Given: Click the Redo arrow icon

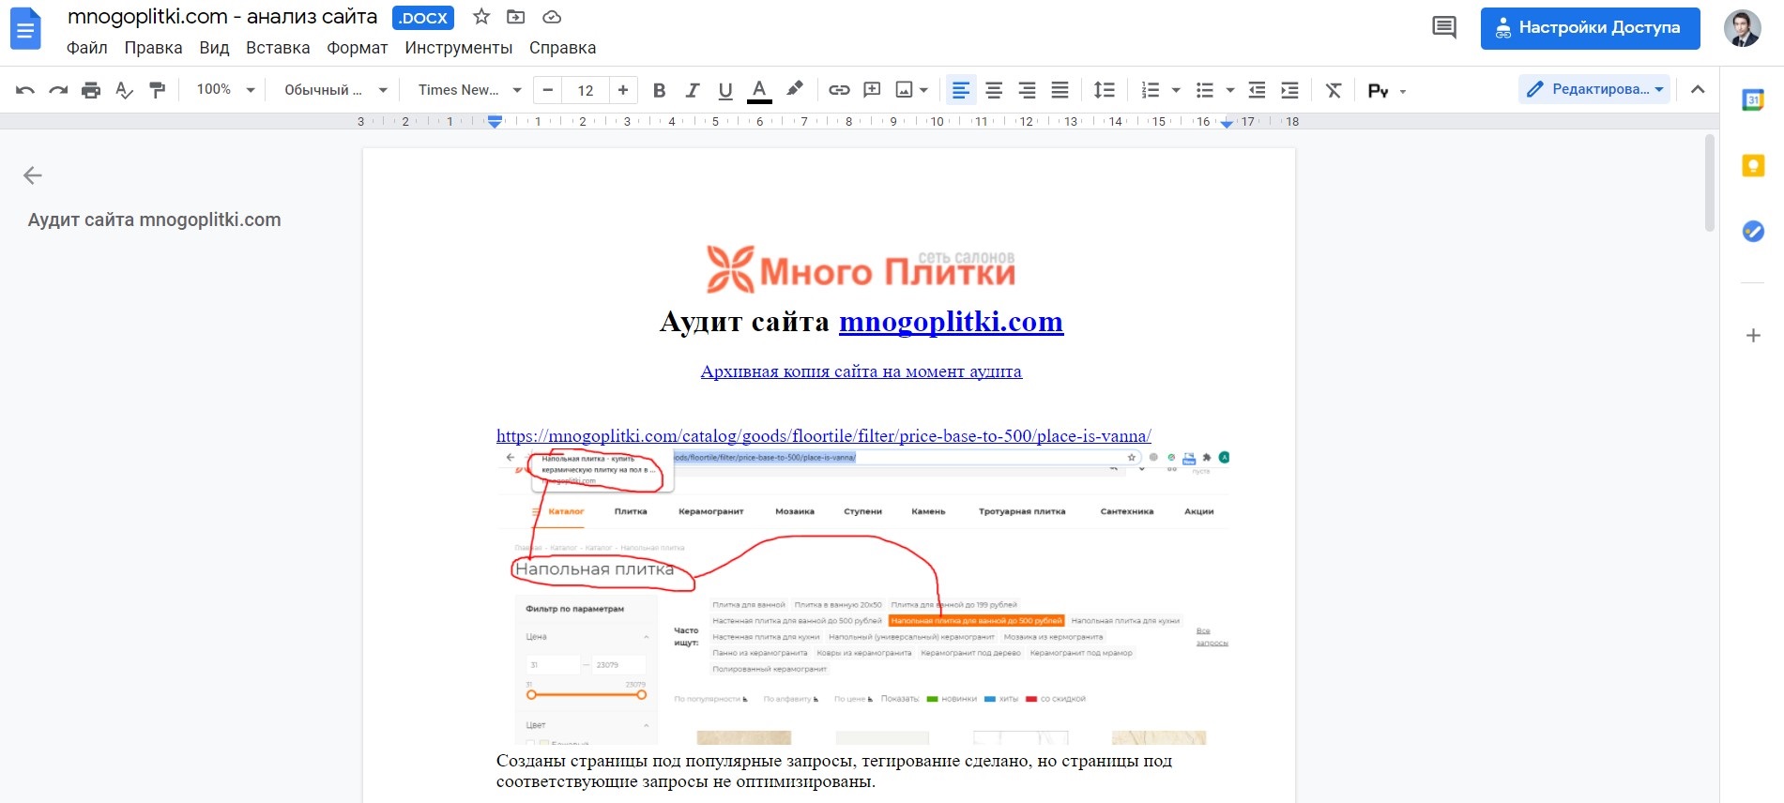Looking at the screenshot, I should tap(58, 90).
